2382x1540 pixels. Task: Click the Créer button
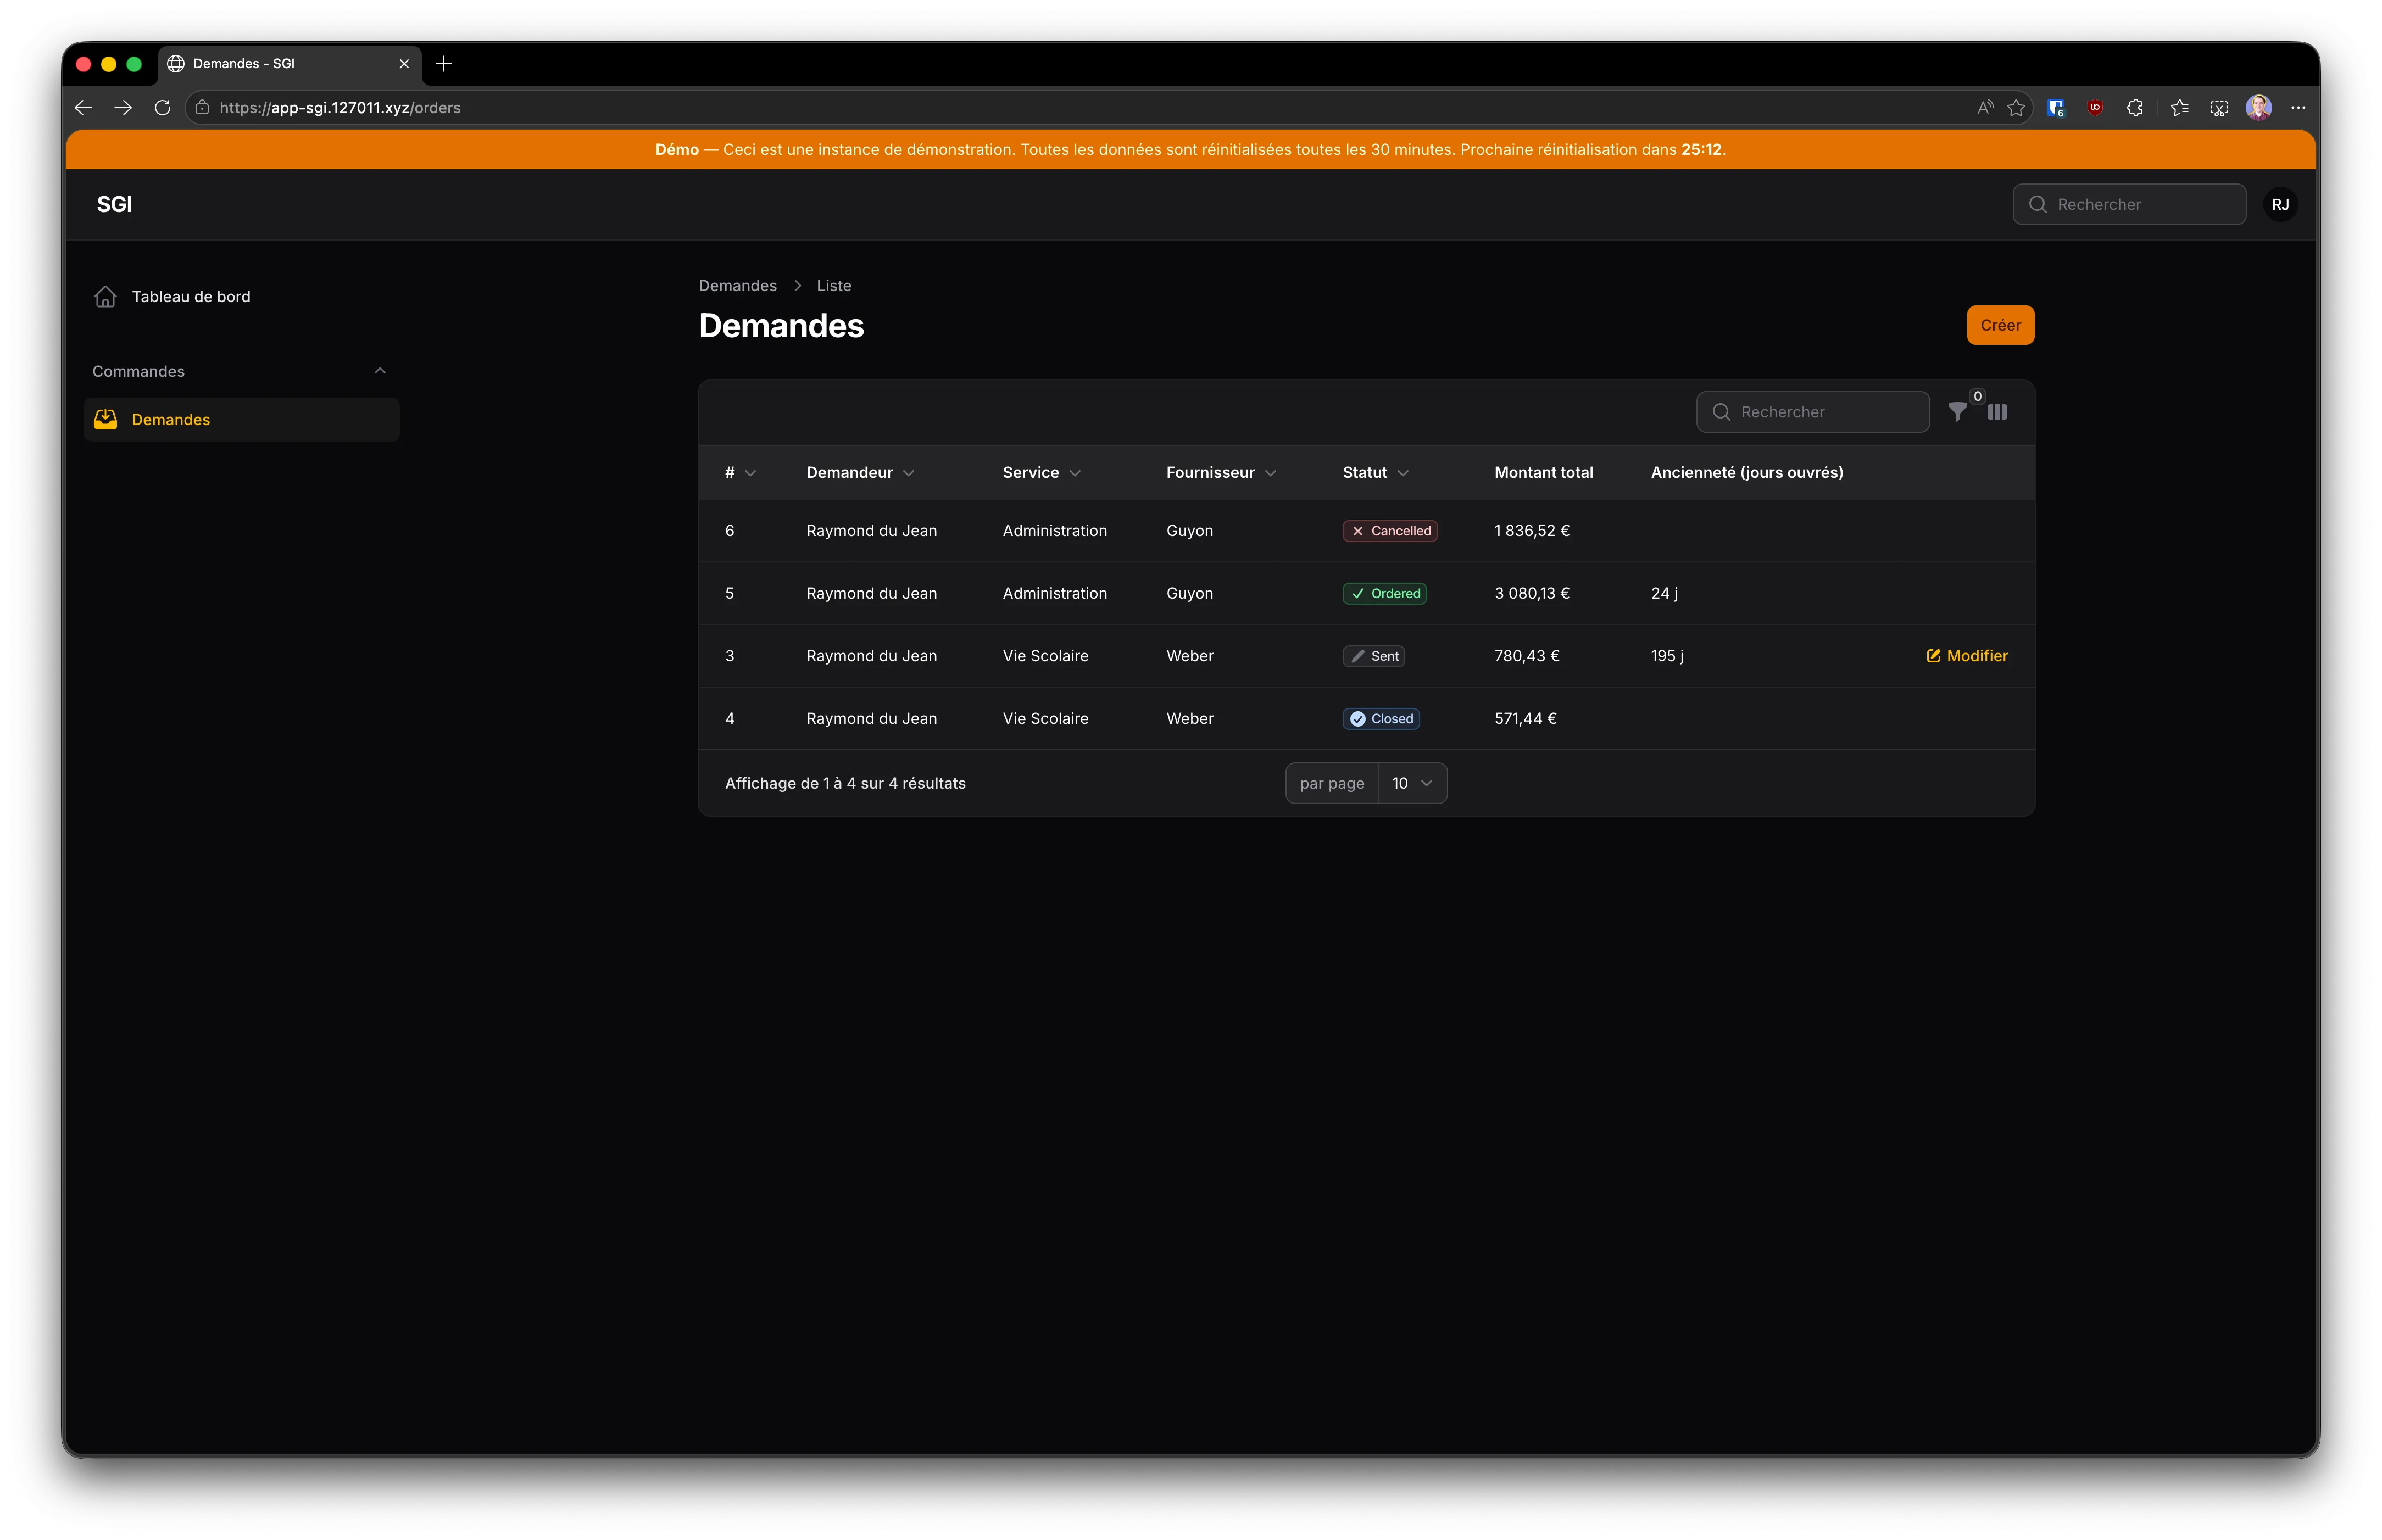click(x=2000, y=325)
